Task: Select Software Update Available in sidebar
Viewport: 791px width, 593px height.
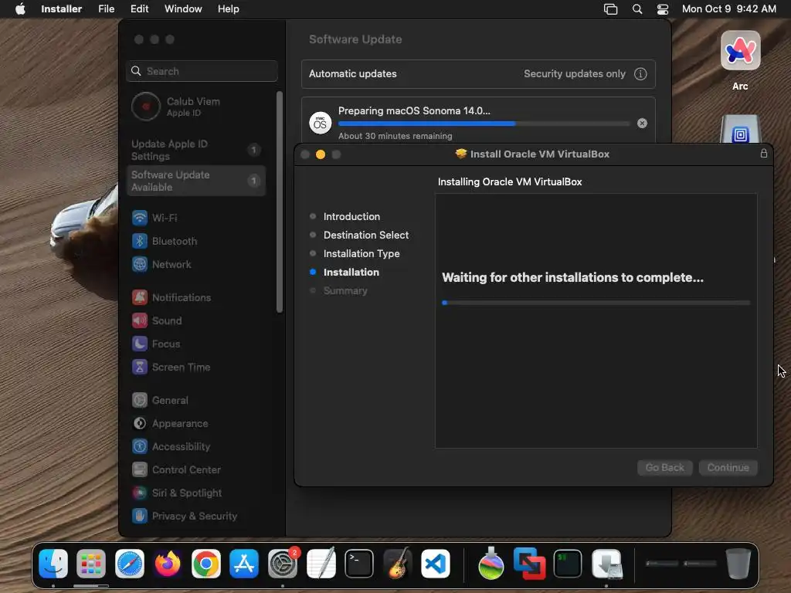Action: click(x=197, y=181)
